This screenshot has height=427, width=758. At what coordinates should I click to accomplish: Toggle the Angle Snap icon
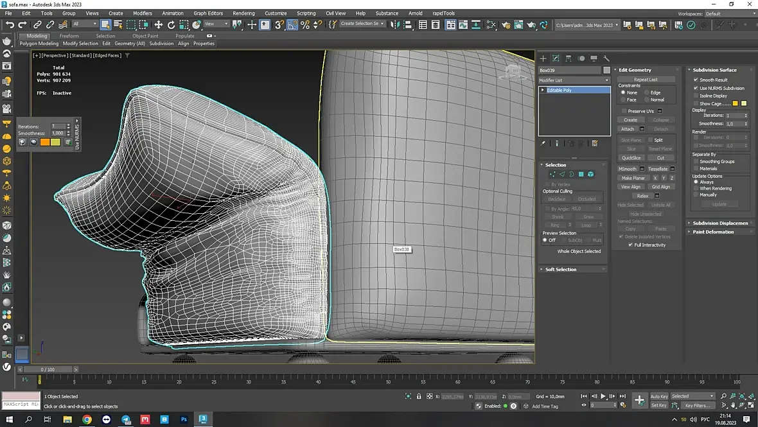(292, 24)
